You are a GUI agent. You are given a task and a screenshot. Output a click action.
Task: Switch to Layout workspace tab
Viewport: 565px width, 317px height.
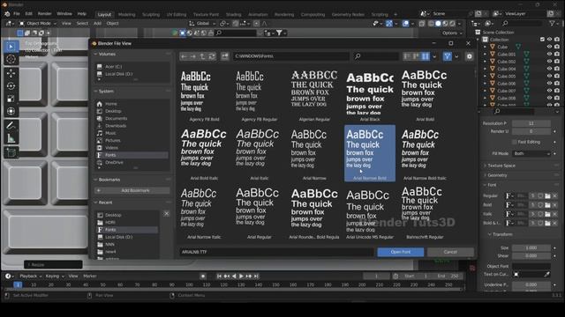pos(104,14)
